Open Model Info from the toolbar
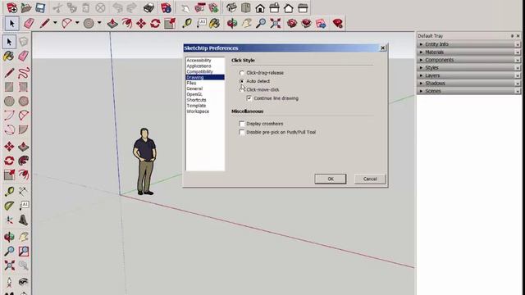Image resolution: width=525 pixels, height=295 pixels. (166, 7)
